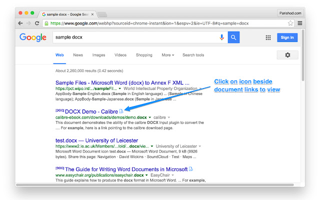
Task: Open search settings gear
Action: click(287, 55)
